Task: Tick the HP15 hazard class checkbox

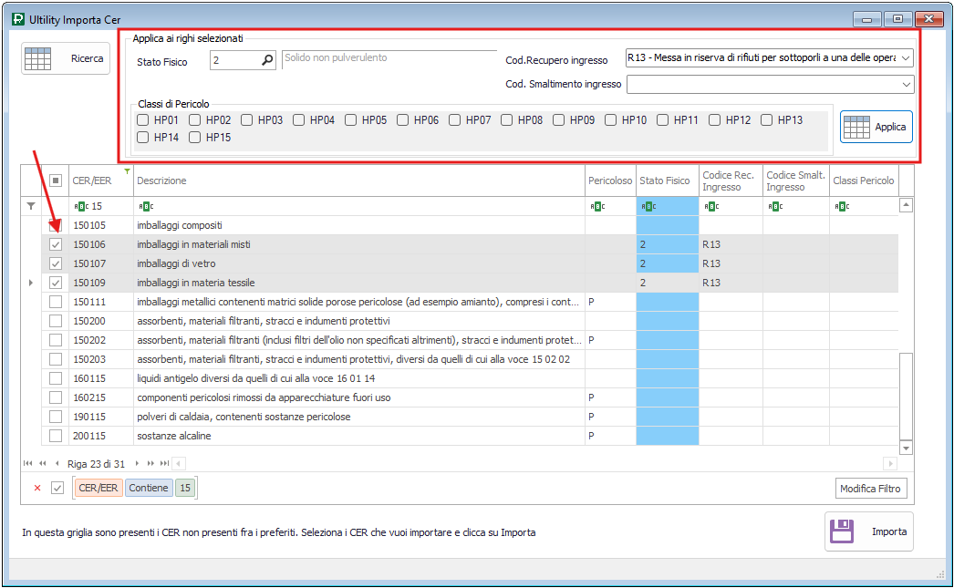Action: [194, 138]
